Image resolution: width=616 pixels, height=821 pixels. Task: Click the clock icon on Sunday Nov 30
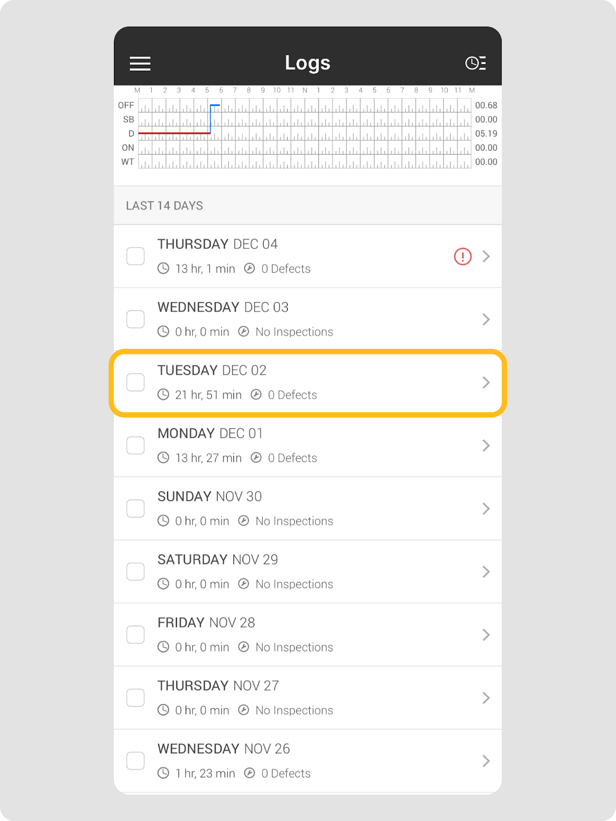point(163,521)
